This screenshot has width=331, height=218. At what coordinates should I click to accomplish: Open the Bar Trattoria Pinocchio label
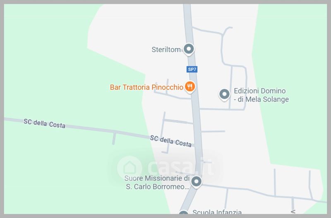pos(146,87)
